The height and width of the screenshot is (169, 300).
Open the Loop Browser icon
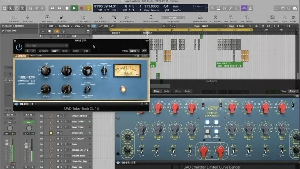[289, 8]
